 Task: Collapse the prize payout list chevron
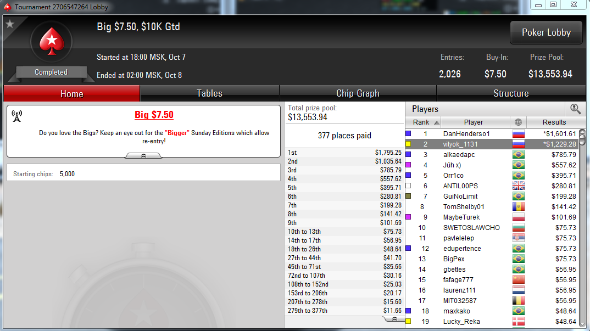[x=394, y=318]
